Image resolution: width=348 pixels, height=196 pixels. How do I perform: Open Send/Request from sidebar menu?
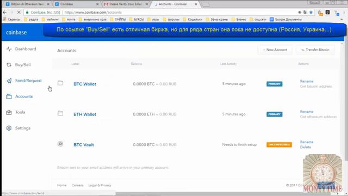click(x=28, y=81)
